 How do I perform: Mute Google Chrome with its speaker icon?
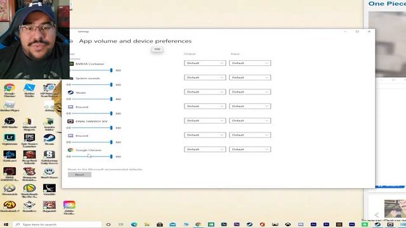pos(69,156)
